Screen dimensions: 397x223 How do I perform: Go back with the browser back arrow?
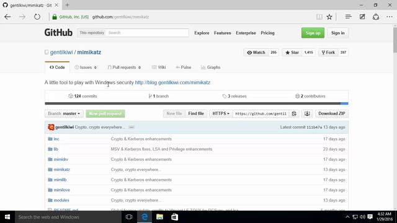(7, 17)
